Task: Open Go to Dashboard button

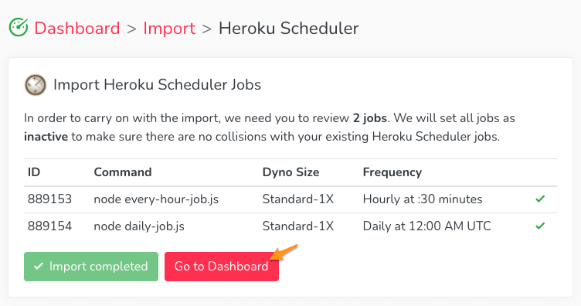Action: 222,267
